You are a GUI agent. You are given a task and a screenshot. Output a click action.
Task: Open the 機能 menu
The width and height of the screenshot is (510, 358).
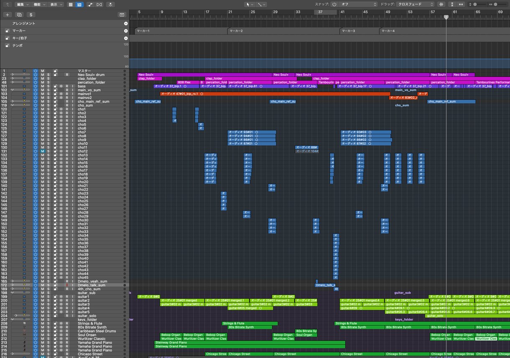point(39,4)
